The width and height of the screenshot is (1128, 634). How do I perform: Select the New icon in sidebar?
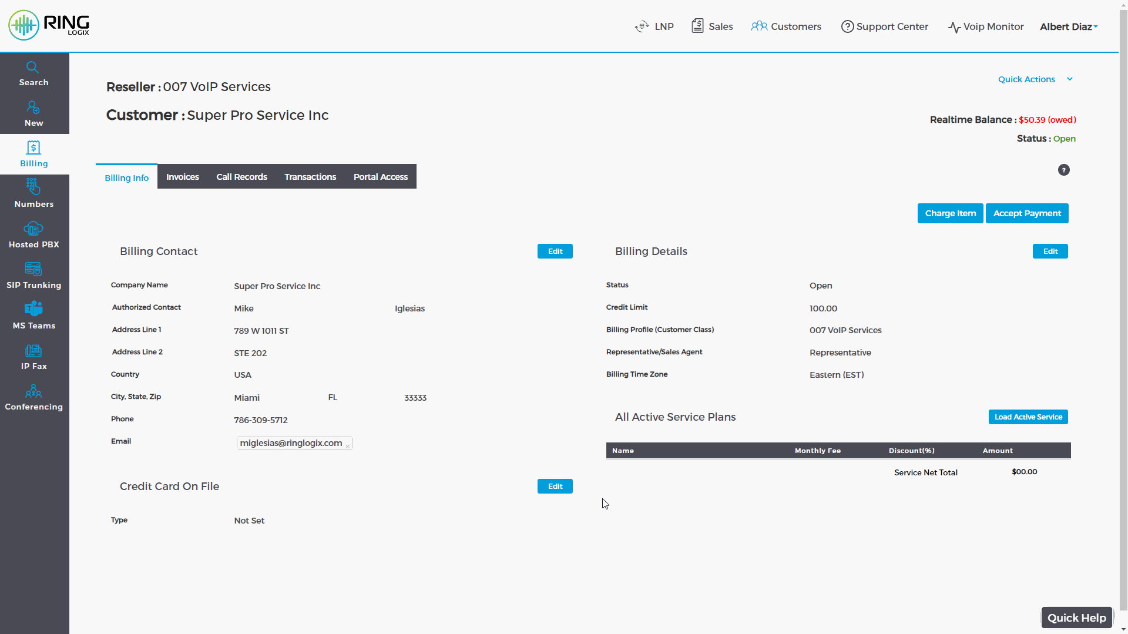coord(33,113)
